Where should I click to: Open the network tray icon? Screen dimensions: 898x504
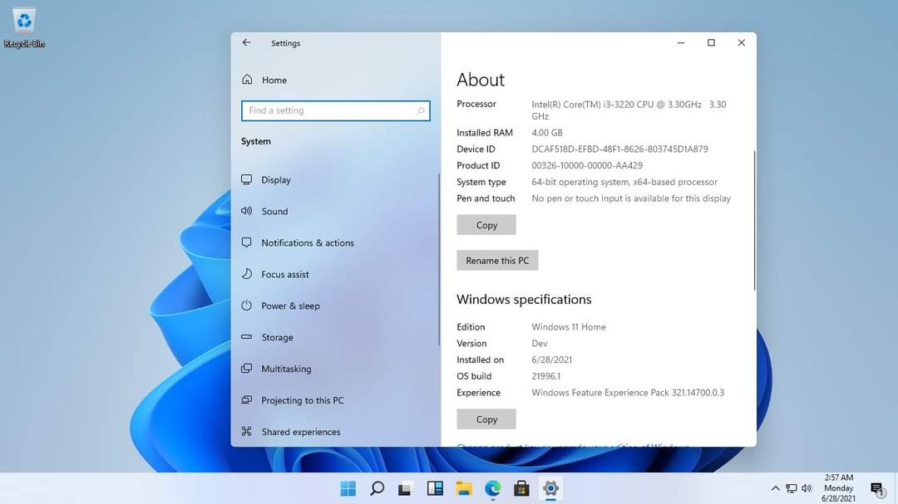coord(792,488)
